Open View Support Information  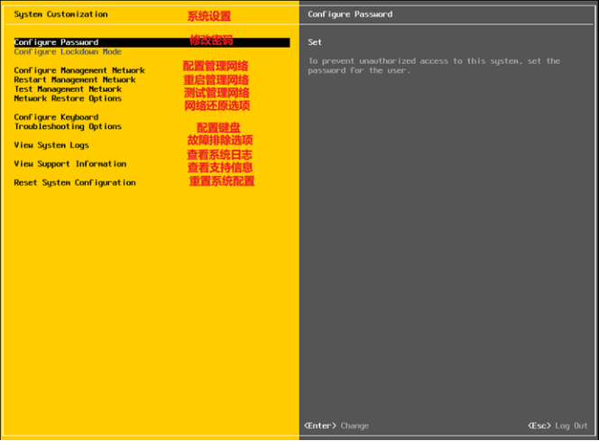click(70, 164)
